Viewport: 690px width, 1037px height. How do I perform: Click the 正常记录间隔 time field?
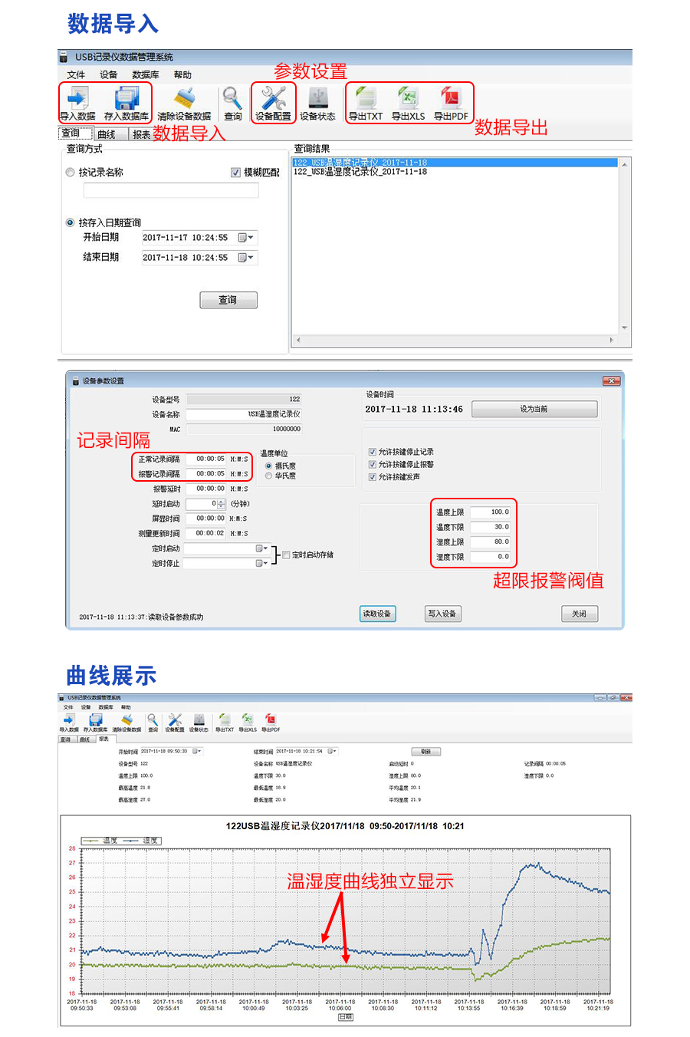pos(207,459)
